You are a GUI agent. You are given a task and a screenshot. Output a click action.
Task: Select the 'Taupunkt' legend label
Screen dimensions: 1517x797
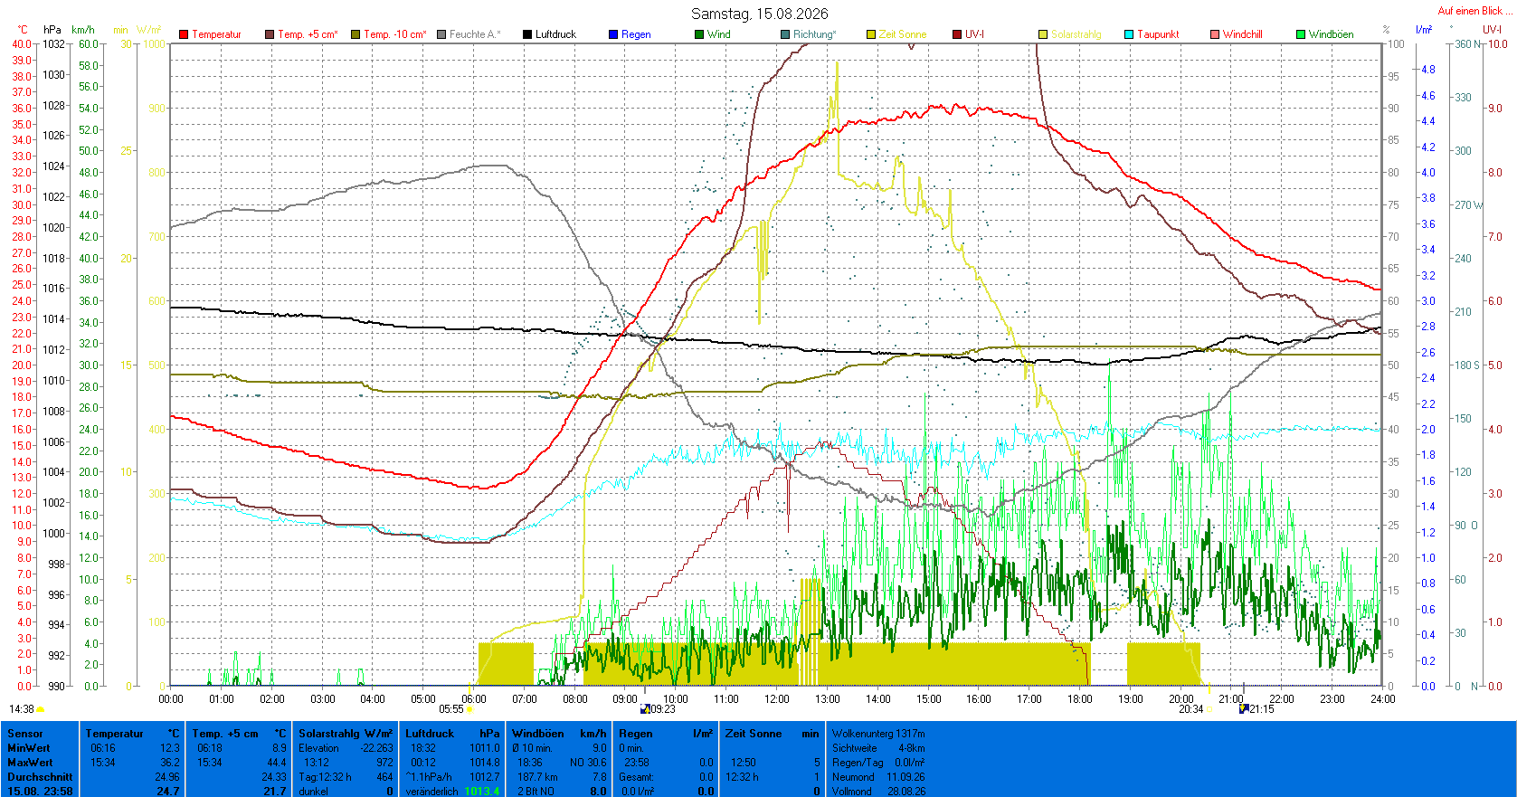click(x=1158, y=34)
